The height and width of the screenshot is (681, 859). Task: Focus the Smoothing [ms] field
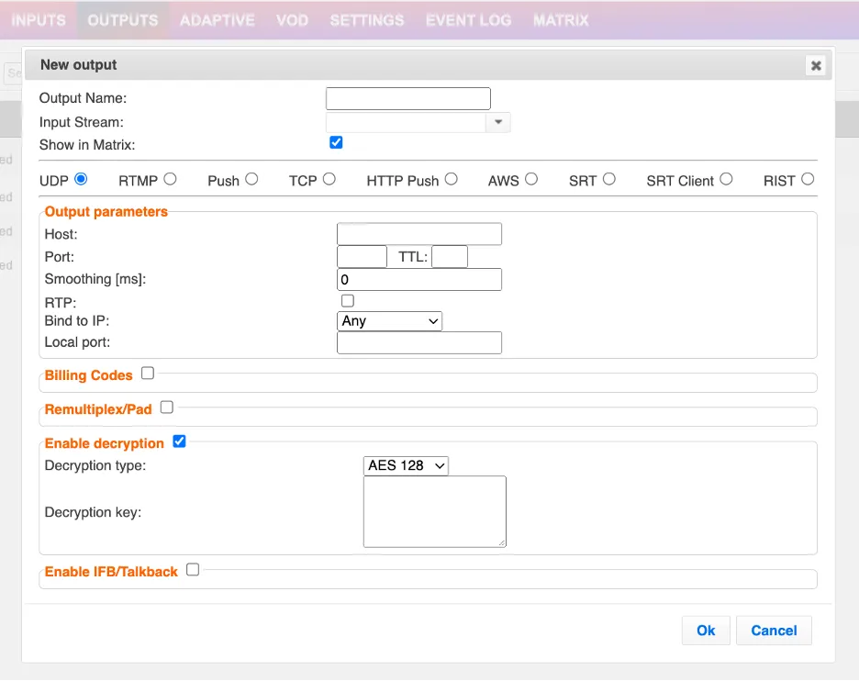coord(419,279)
